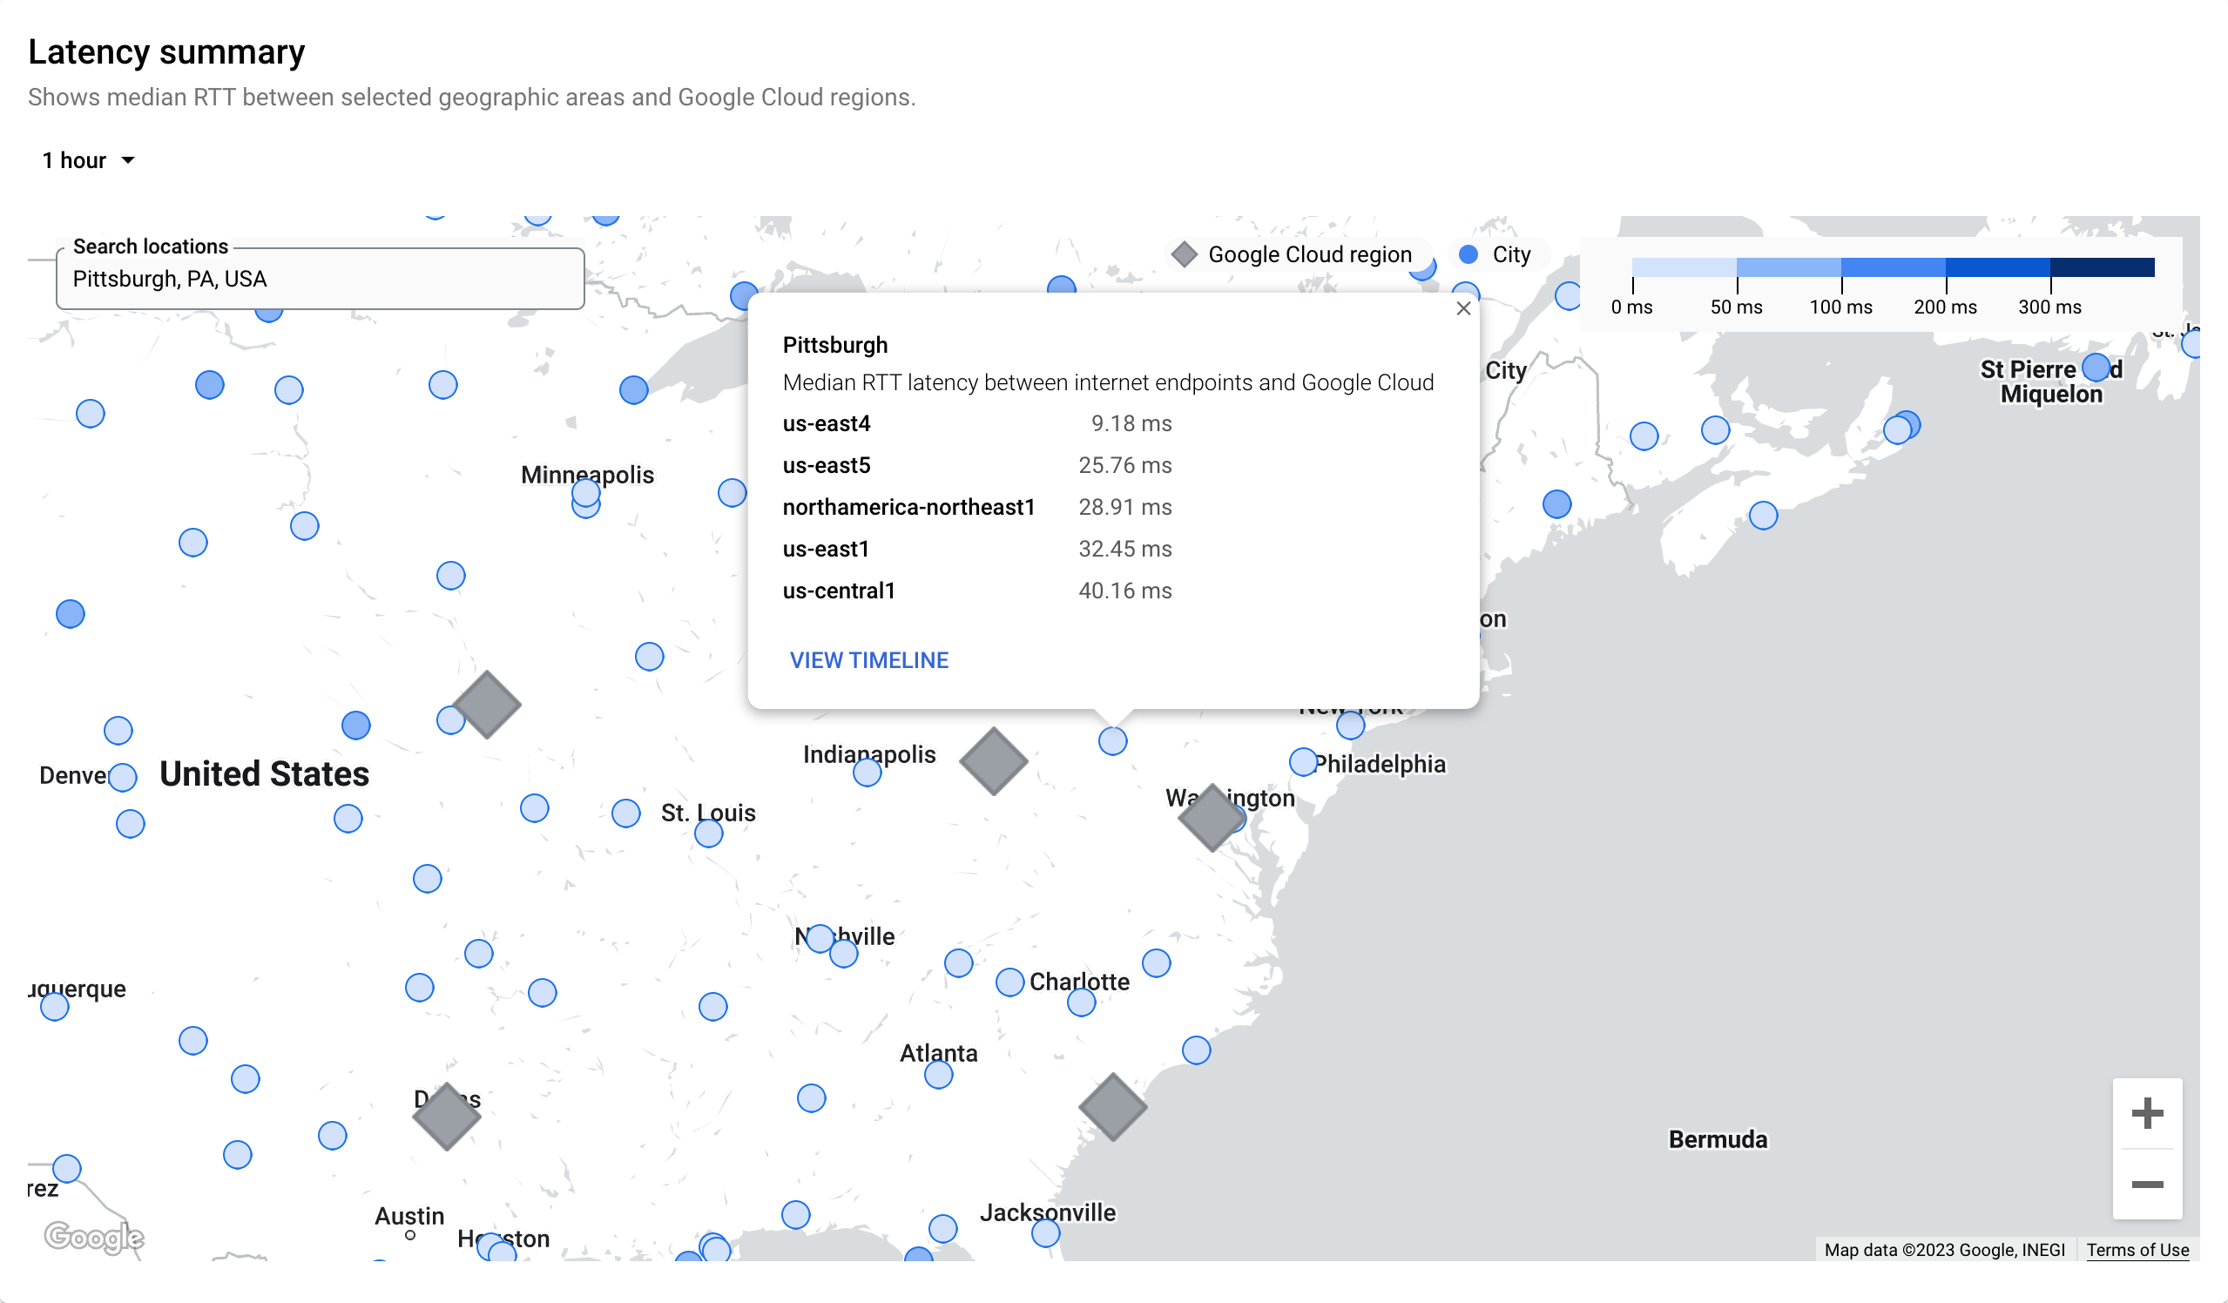This screenshot has height=1303, width=2228.
Task: Select the Pittsburgh city marker below popup
Action: [1112, 741]
